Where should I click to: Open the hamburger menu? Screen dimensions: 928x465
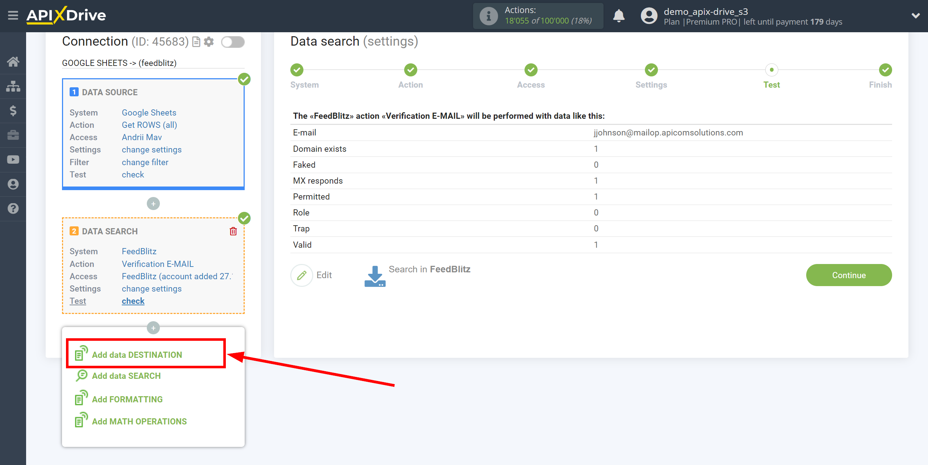[13, 16]
